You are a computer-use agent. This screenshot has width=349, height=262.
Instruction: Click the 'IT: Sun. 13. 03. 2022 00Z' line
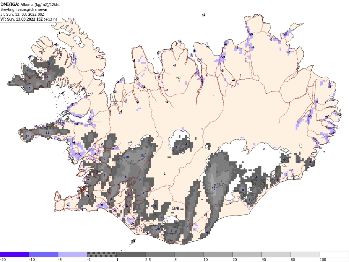click(22, 14)
